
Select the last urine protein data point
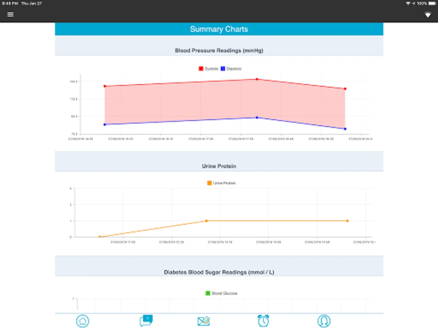pos(347,221)
